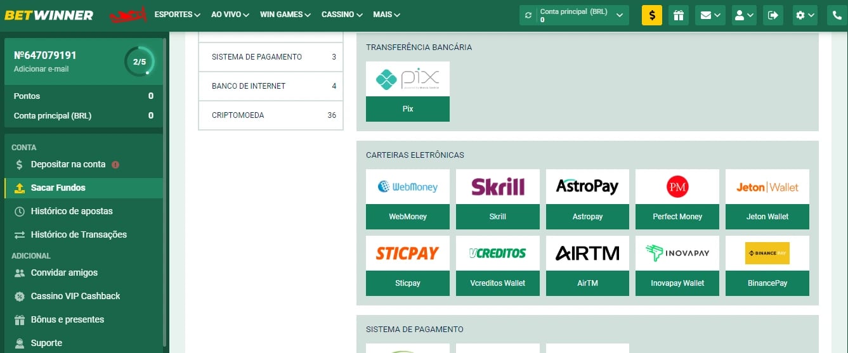Image resolution: width=848 pixels, height=353 pixels.
Task: Open the gift box bonuses icon
Action: click(x=678, y=15)
